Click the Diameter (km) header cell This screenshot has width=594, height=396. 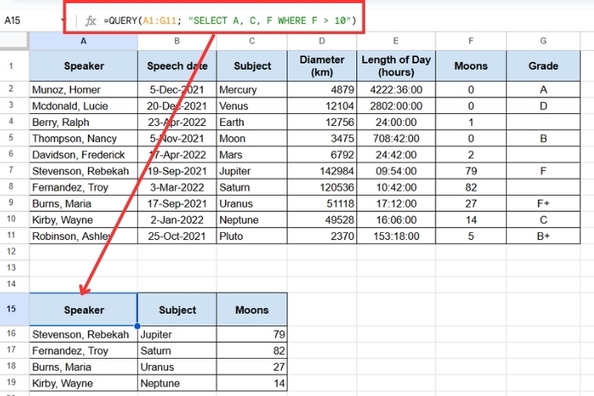pos(322,66)
